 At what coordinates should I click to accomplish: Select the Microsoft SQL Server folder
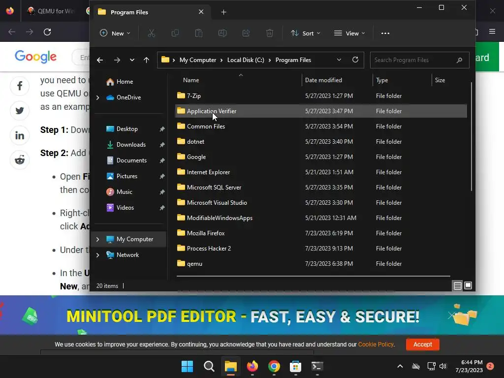pos(321,188)
